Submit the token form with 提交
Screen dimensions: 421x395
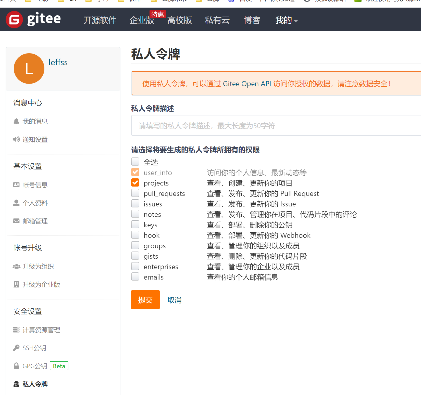[145, 300]
